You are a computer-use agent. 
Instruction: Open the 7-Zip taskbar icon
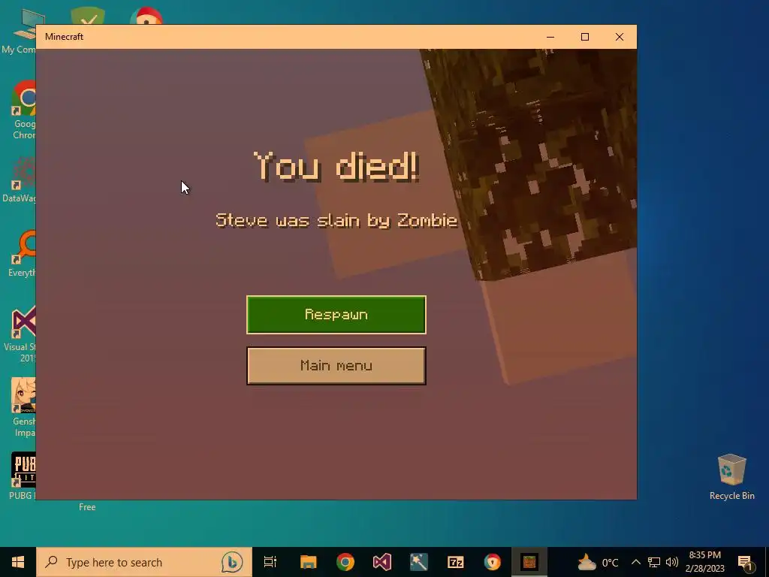point(456,562)
